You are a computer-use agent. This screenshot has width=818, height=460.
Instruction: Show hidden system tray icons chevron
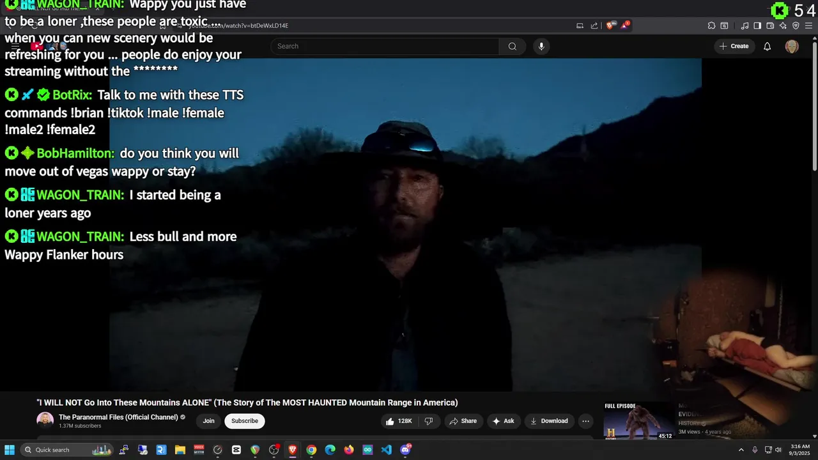[x=741, y=450]
